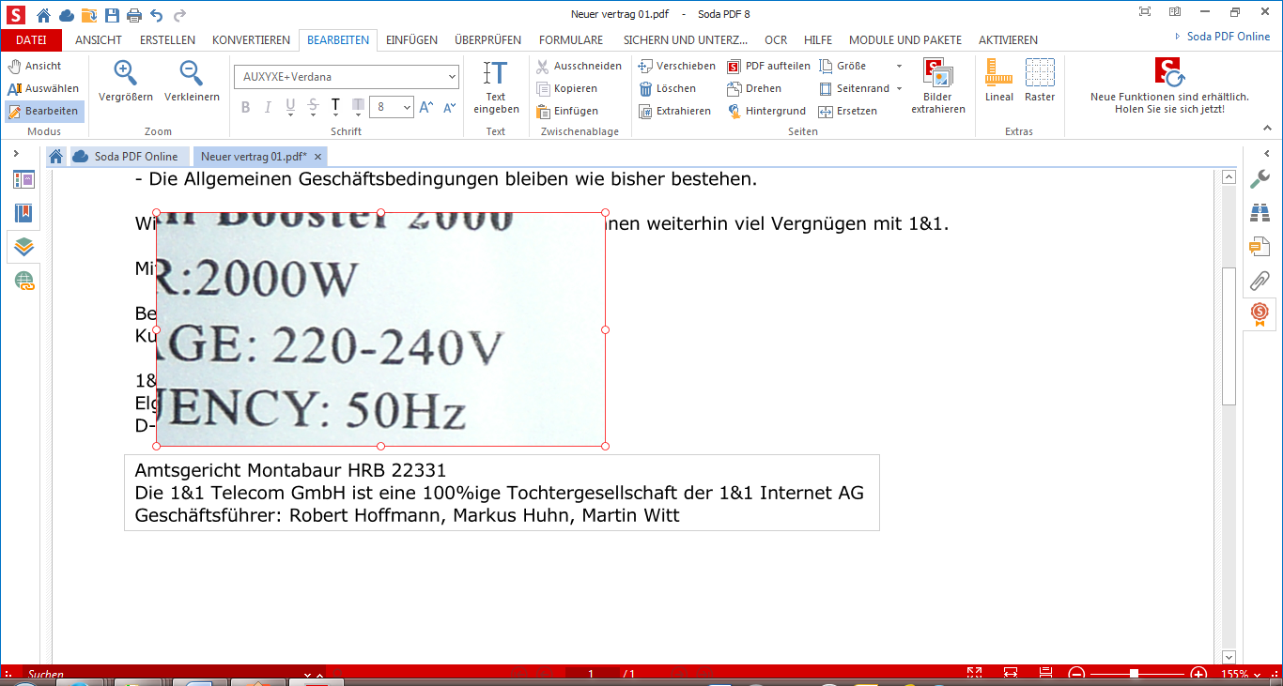The height and width of the screenshot is (686, 1283).
Task: Decrease font size with A-down icon
Action: tap(449, 107)
